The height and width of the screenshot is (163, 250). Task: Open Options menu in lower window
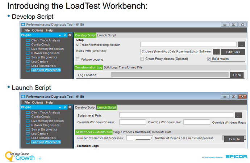coord(38,102)
